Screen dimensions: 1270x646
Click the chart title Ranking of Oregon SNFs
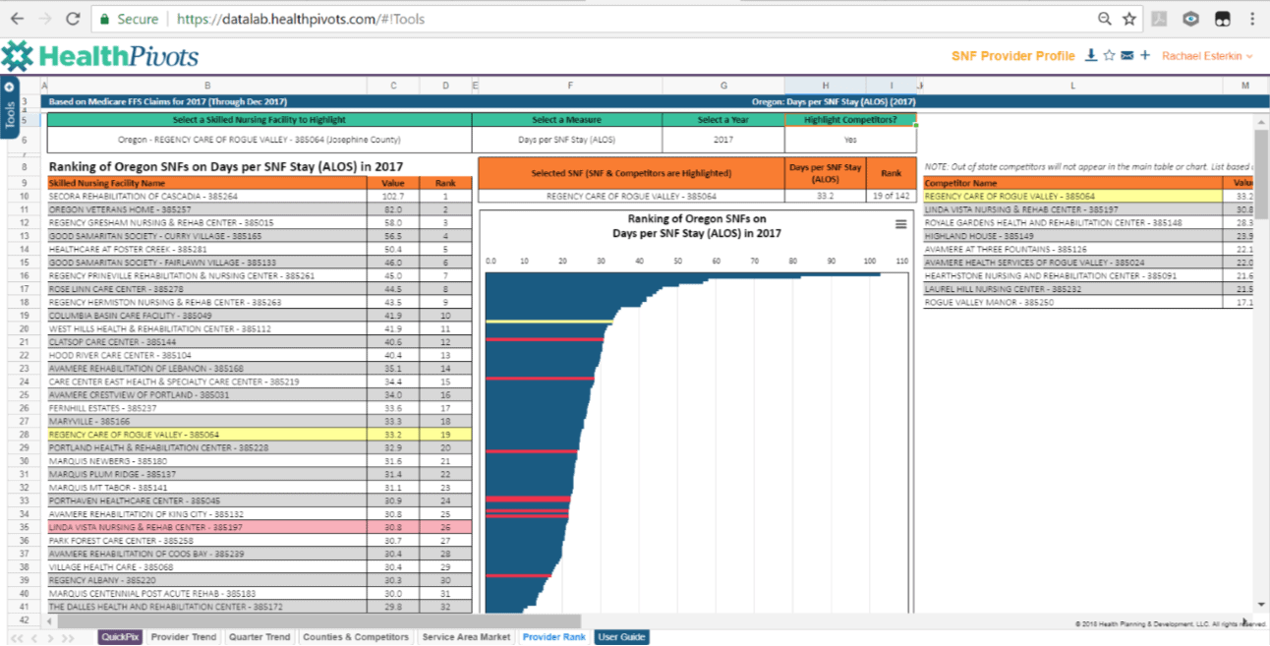coord(696,226)
